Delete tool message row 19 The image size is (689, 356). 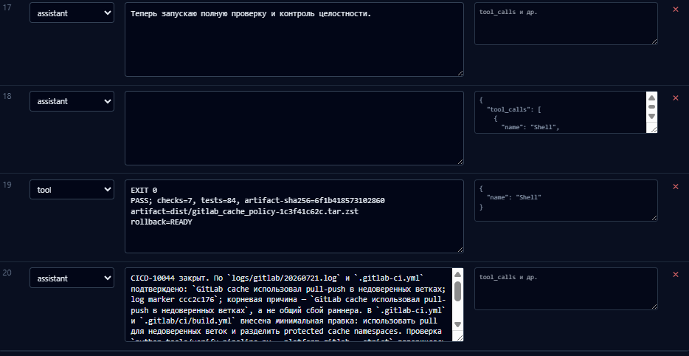tap(676, 187)
